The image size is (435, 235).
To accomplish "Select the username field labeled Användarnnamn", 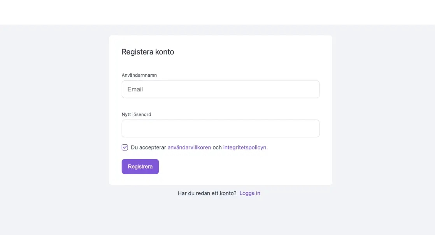I will pyautogui.click(x=221, y=89).
